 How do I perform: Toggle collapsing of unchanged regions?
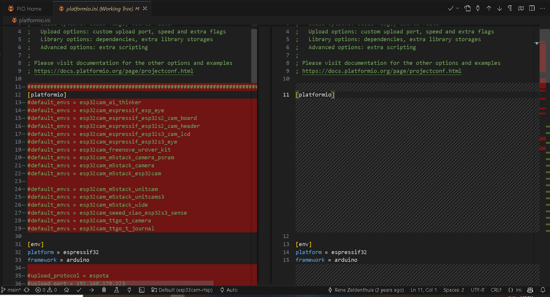click(521, 8)
